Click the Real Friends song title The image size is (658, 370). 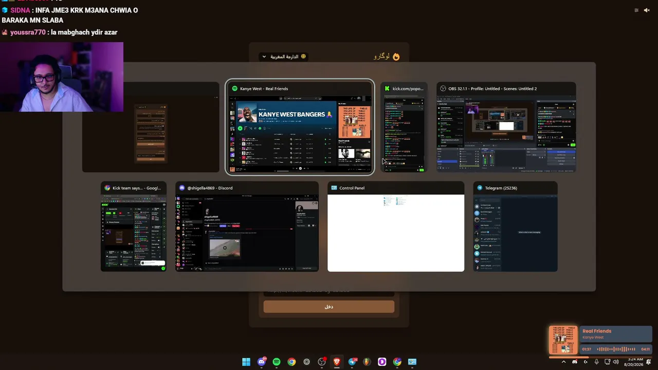[x=597, y=331]
